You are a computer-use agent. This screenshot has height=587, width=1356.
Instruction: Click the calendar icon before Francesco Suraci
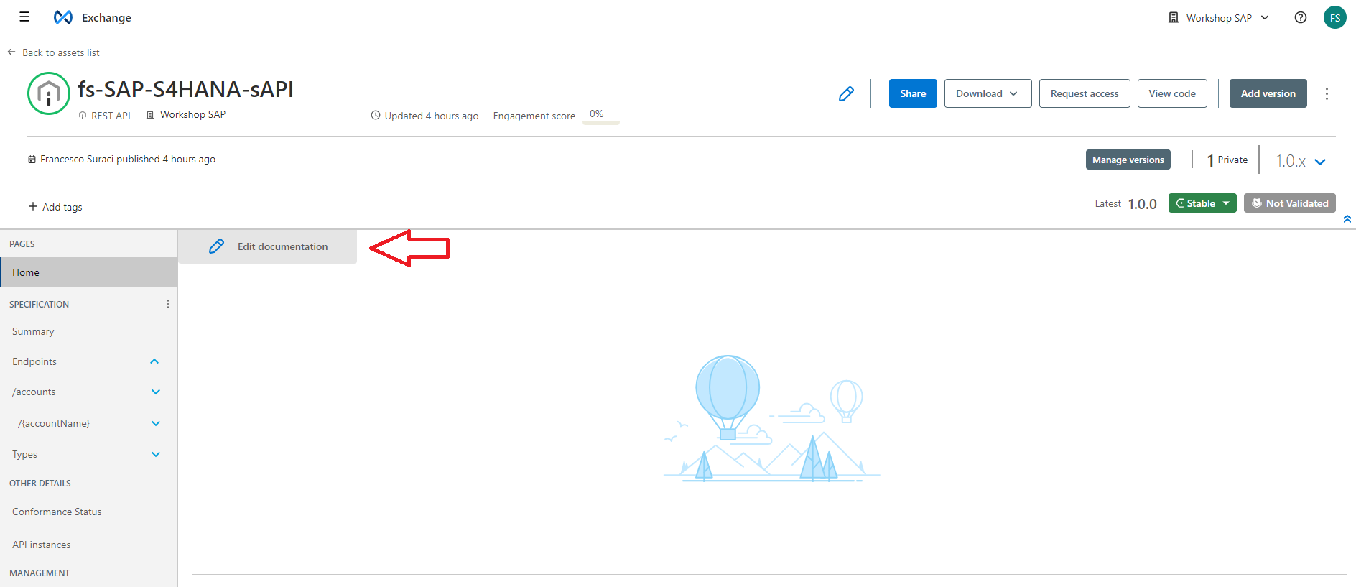pyautogui.click(x=32, y=160)
